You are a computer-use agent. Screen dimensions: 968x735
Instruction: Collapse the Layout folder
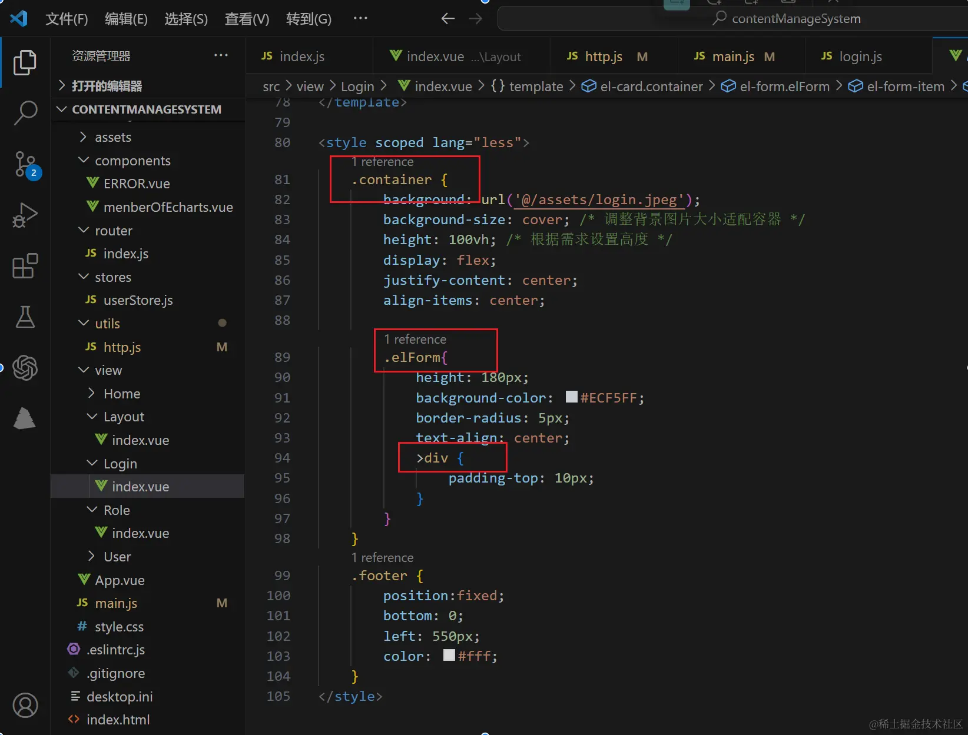click(x=148, y=417)
